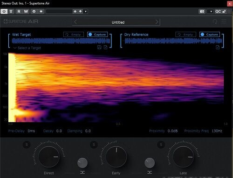Click the Damping 0.0 value

point(88,131)
